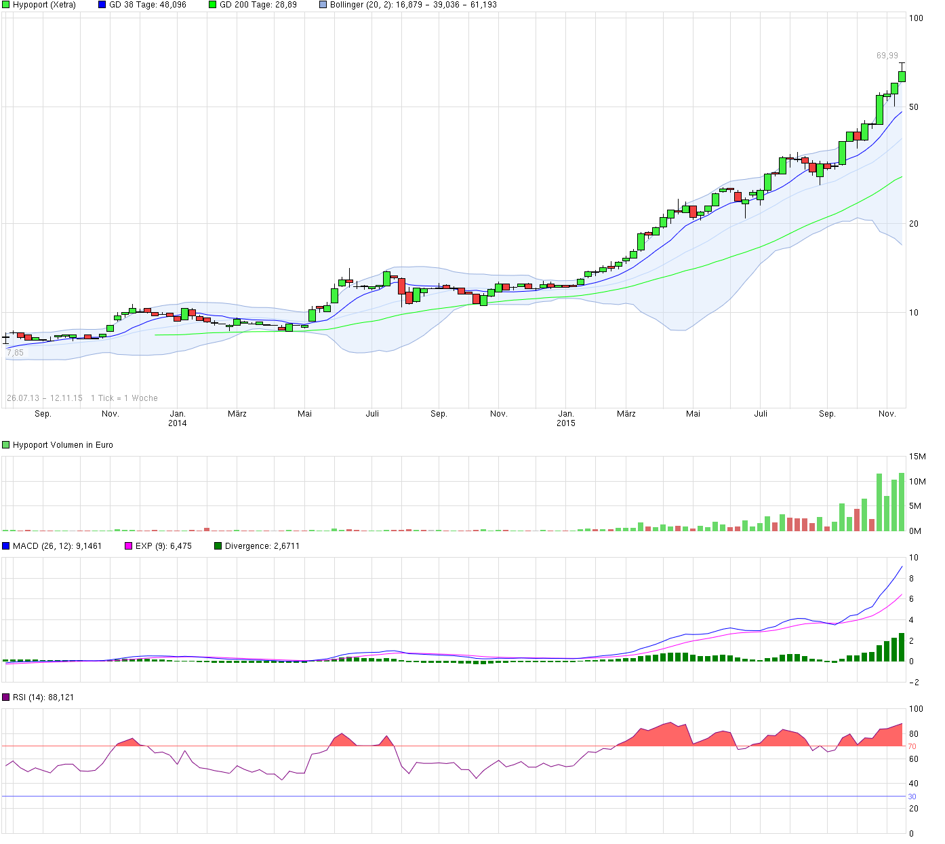This screenshot has width=945, height=844.
Task: Click the '2014' year label on time axis
Action: click(178, 423)
